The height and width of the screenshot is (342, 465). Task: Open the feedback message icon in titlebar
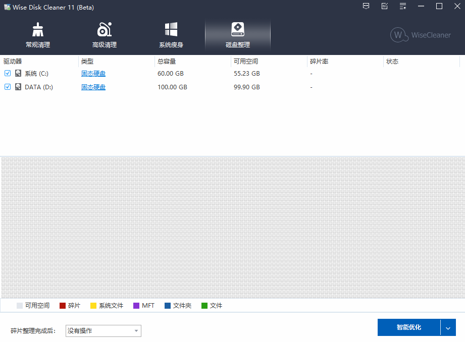tap(366, 7)
